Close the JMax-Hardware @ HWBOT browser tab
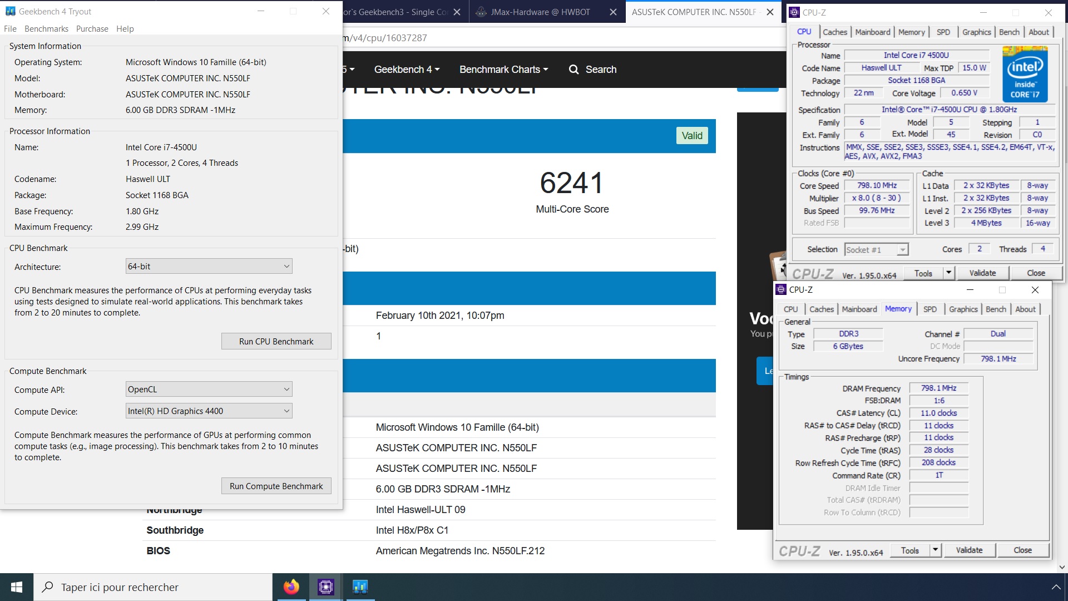 pyautogui.click(x=613, y=12)
